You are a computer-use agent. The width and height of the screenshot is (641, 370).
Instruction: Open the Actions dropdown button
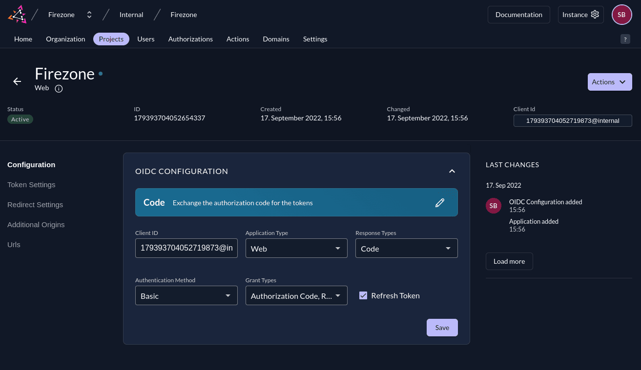click(x=609, y=82)
